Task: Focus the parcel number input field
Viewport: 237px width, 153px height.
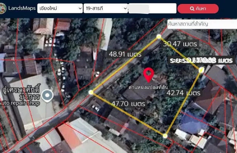Action: (x=152, y=8)
